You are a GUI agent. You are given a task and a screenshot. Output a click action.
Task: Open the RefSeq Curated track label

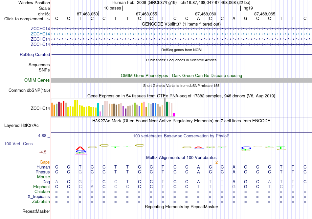tap(35, 55)
